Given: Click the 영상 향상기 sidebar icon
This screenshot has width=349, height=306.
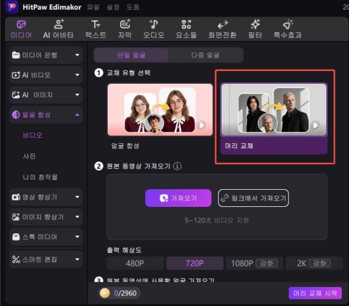Looking at the screenshot, I should pos(16,197).
